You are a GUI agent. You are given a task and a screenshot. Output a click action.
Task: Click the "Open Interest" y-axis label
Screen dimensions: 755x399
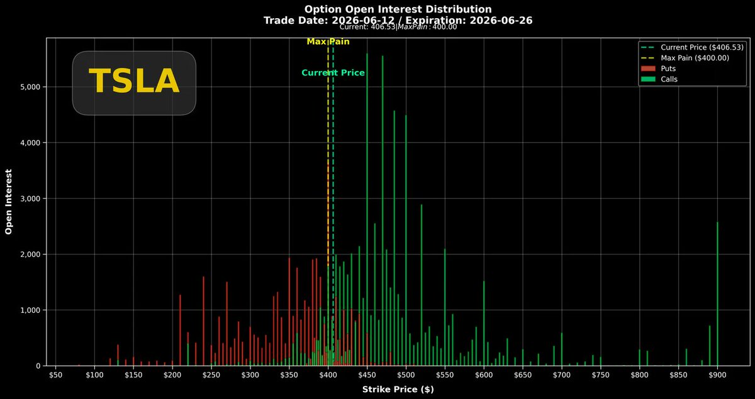[x=9, y=202]
